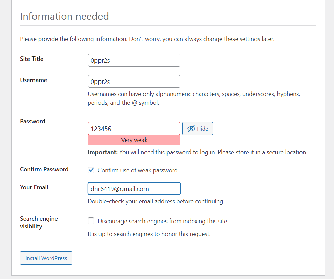The height and width of the screenshot is (279, 334).
Task: Click the Your Email input field
Action: 134,189
